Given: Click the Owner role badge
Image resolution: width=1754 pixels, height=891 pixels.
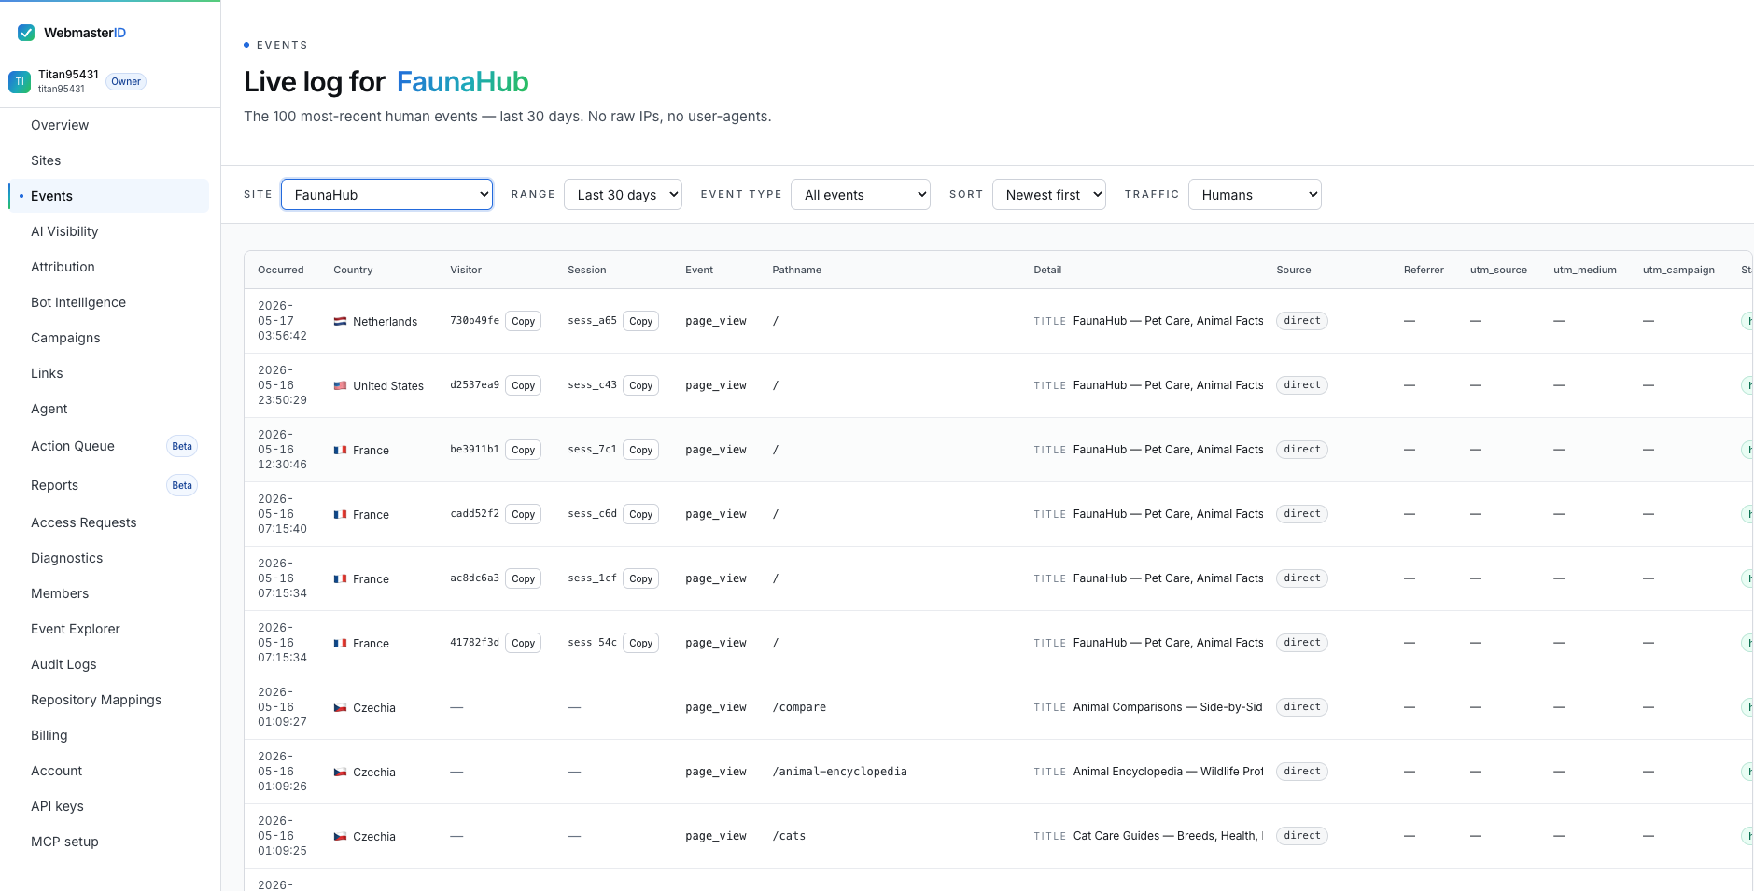Looking at the screenshot, I should point(126,81).
